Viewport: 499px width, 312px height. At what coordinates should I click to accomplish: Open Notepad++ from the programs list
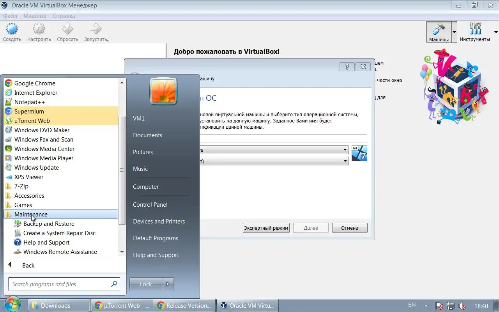pos(61,102)
